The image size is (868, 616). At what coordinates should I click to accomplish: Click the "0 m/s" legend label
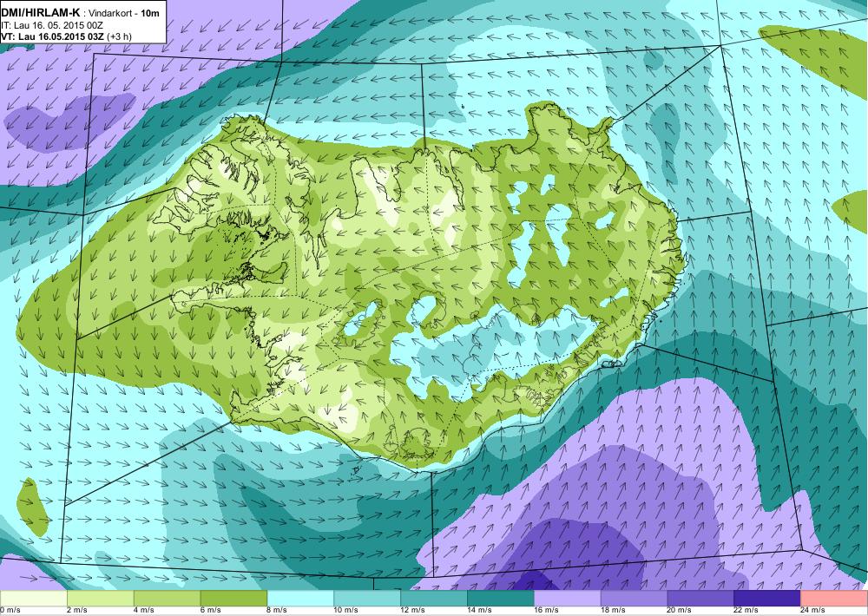click(x=10, y=611)
